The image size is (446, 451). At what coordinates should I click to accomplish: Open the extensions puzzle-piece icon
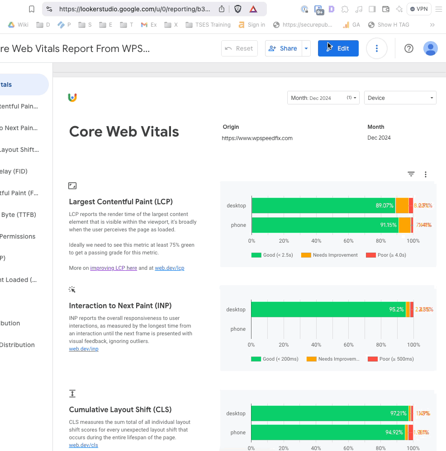click(x=345, y=9)
